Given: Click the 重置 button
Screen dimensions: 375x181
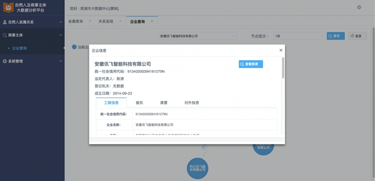Looking at the screenshot, I should coord(358,36).
